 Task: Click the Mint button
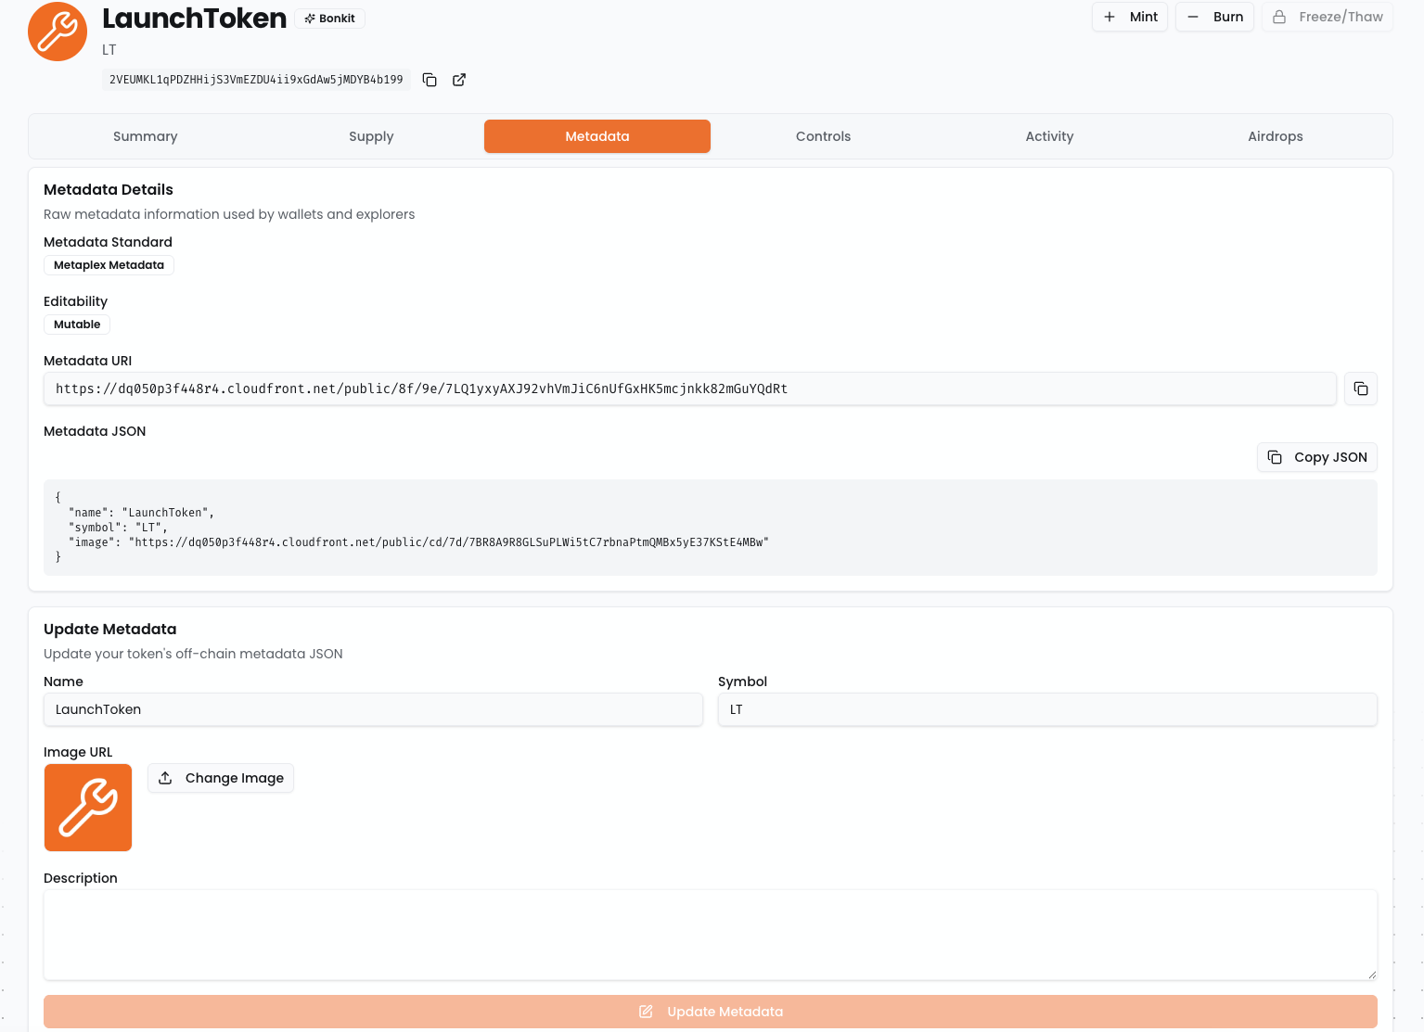click(x=1129, y=17)
